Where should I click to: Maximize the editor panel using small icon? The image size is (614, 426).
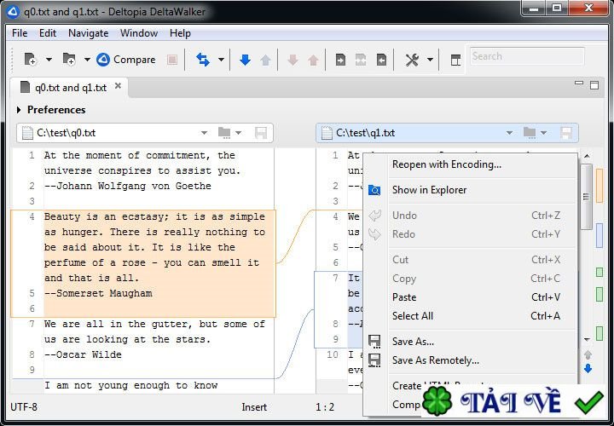[594, 85]
